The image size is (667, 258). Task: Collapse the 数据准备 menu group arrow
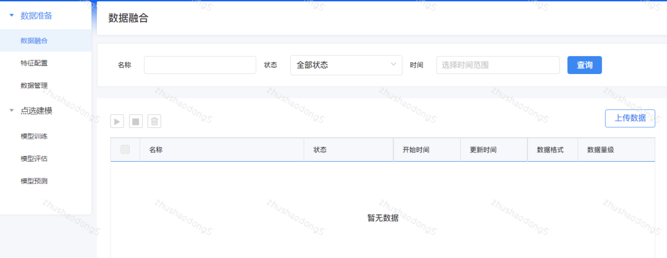click(x=12, y=16)
